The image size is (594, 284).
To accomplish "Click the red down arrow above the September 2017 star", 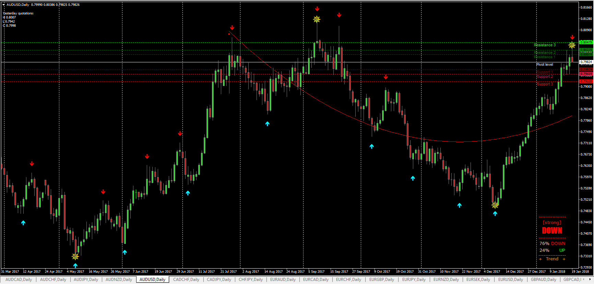I will click(x=317, y=9).
